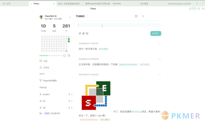
Task: Click the second calendar icon in top-right toolbar
Action: (x=193, y=8)
